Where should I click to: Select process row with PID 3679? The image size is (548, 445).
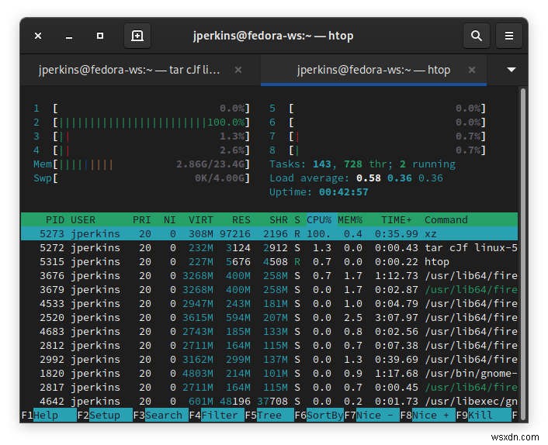tap(269, 289)
